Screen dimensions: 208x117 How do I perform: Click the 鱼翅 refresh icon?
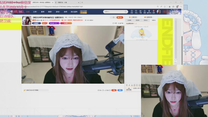click(x=110, y=90)
